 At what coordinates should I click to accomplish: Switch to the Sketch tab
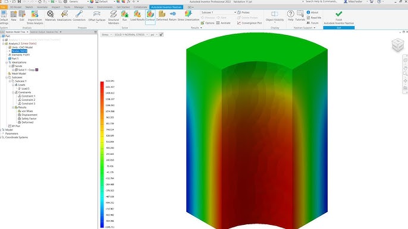[x=29, y=7]
